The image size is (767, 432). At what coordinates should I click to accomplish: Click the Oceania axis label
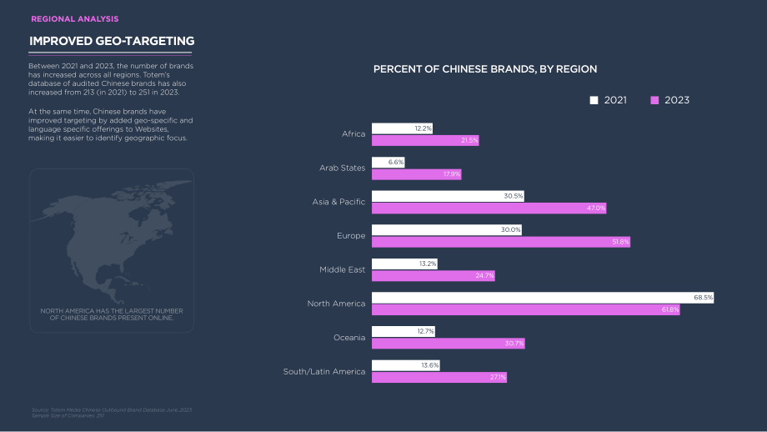click(349, 338)
